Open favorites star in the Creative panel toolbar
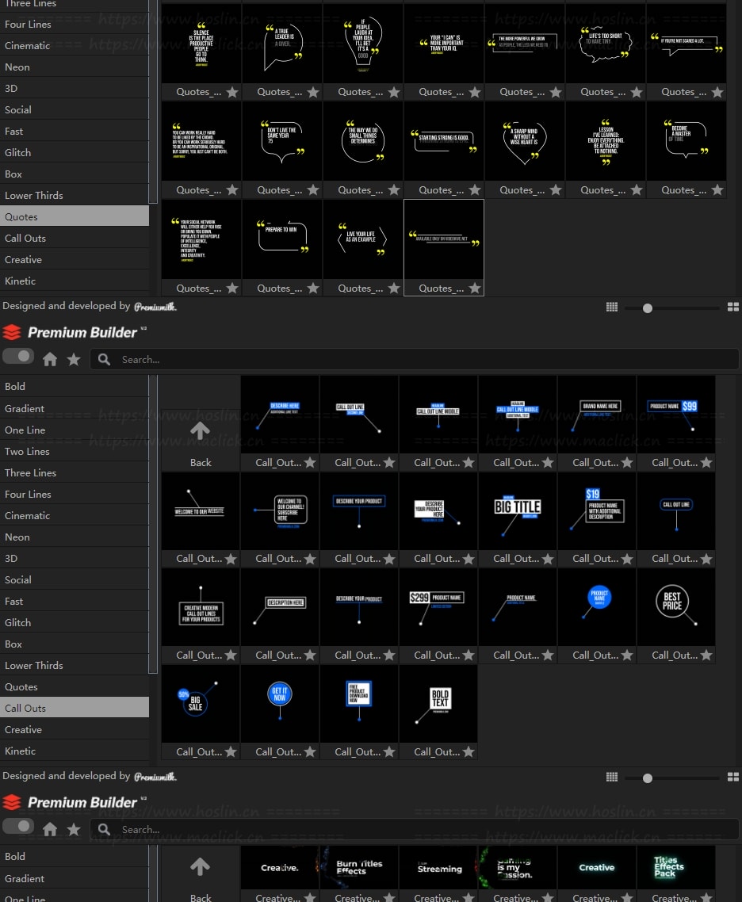742x902 pixels. click(x=74, y=830)
